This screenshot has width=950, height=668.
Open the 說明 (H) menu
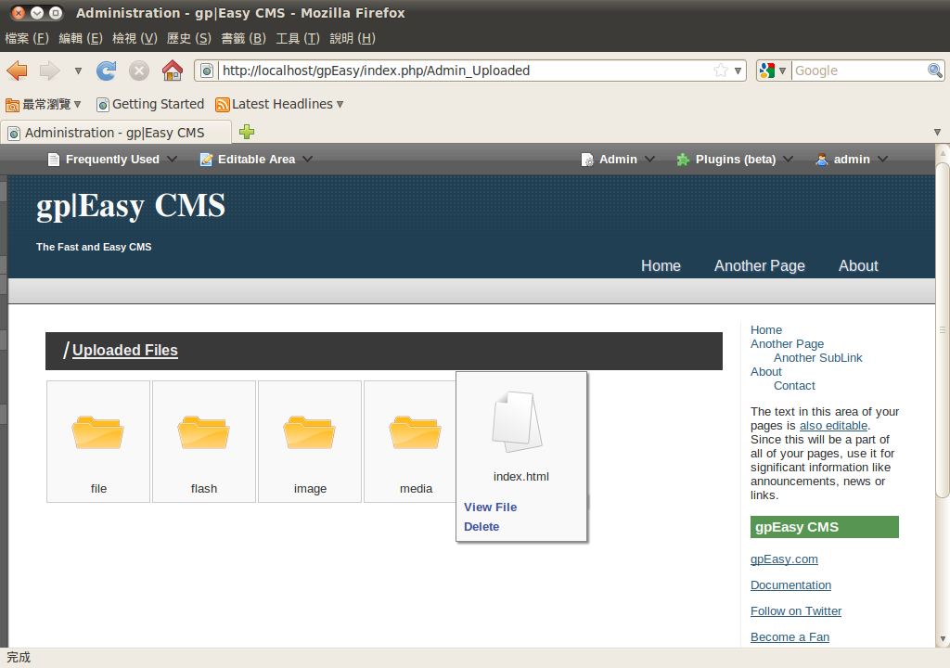[x=353, y=38]
